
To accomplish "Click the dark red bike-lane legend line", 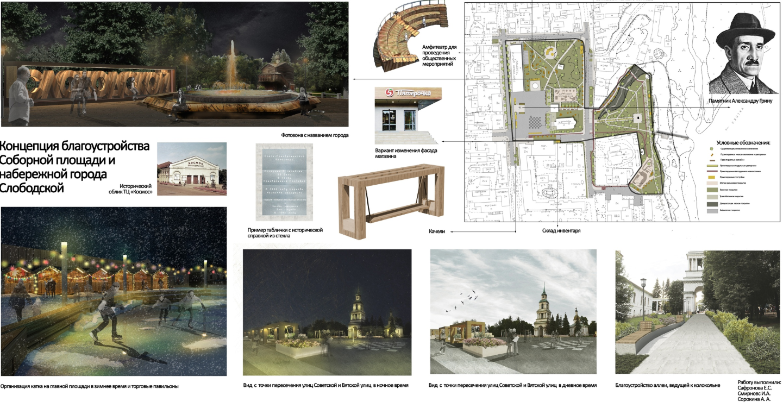I will click(x=712, y=171).
